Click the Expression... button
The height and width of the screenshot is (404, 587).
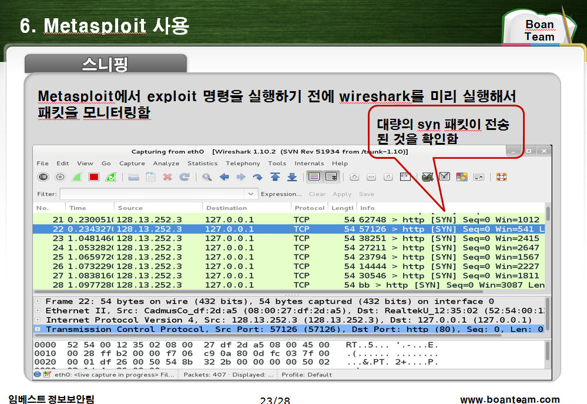[x=281, y=194]
